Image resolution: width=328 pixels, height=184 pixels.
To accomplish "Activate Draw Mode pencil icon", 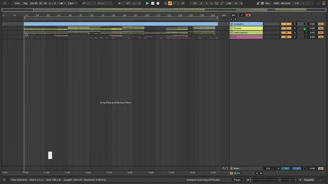I will point(258,3).
